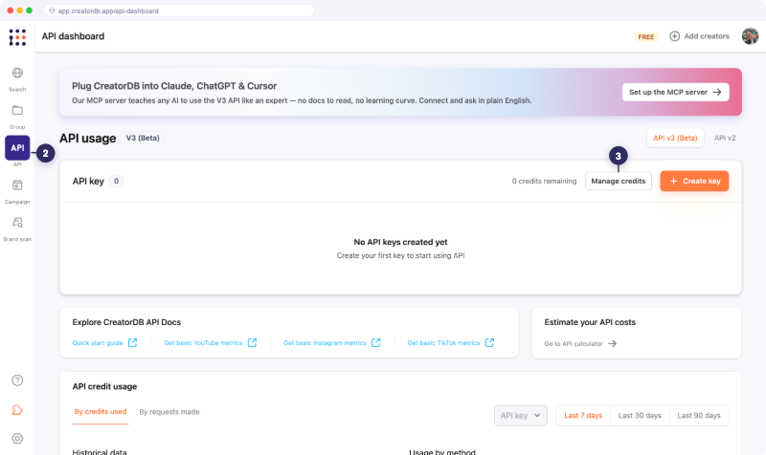Click the Manage credits button
This screenshot has width=766, height=455.
point(619,181)
